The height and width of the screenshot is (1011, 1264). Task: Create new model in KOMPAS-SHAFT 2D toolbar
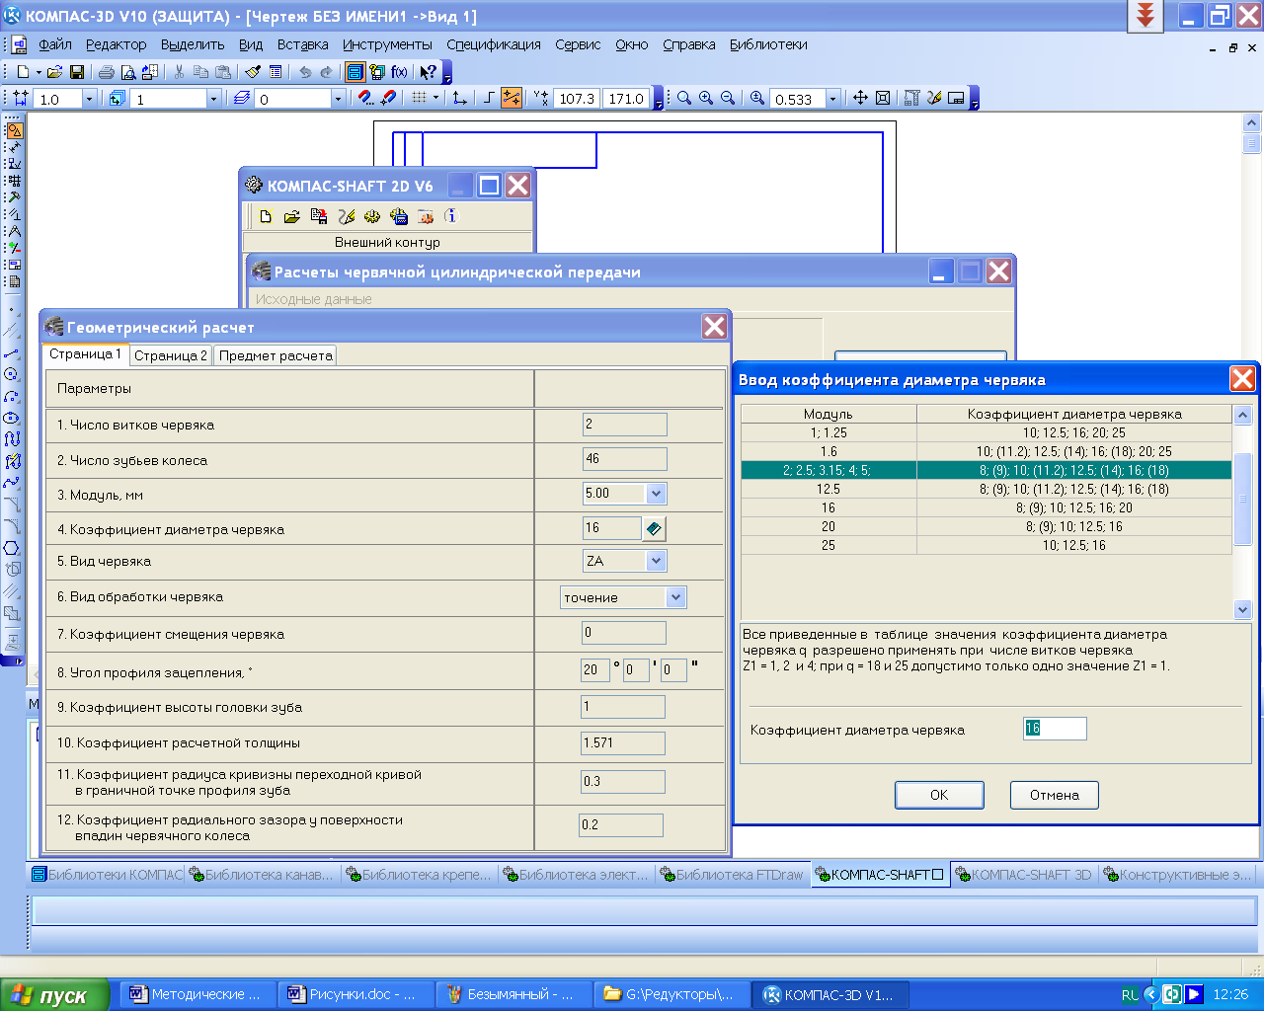click(266, 216)
